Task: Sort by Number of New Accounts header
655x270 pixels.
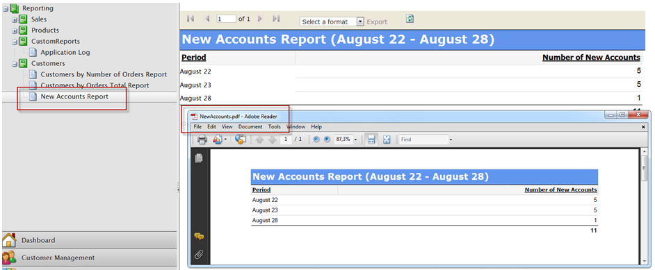Action: pos(591,58)
